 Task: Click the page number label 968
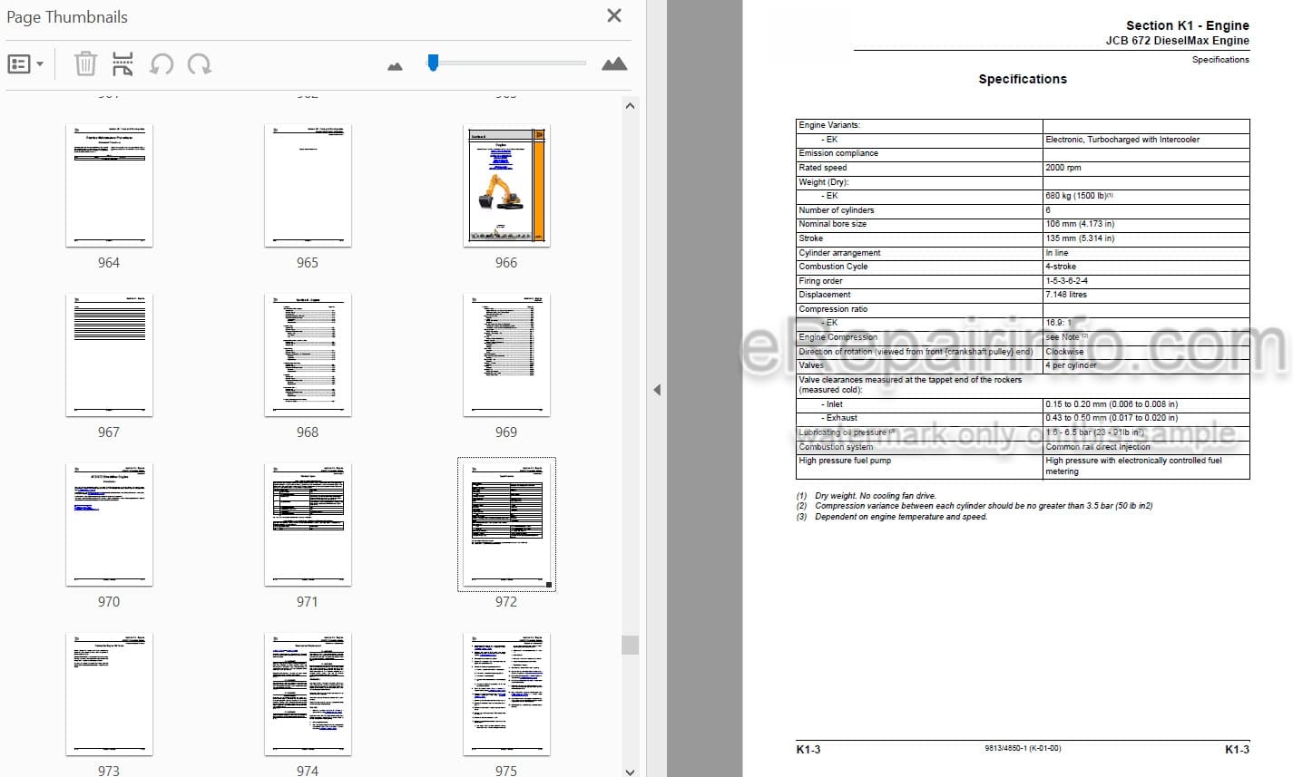308,432
